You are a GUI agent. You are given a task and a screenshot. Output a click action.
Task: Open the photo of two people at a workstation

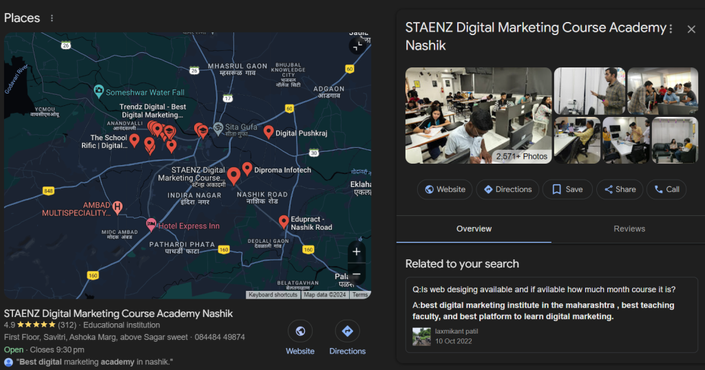click(x=626, y=140)
